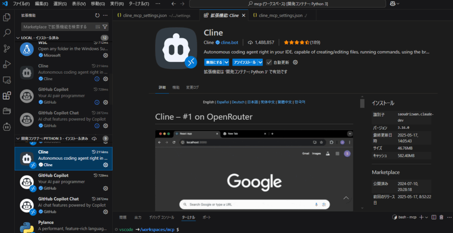
Task: Switch to the 出力 panel tab
Action: point(138,218)
